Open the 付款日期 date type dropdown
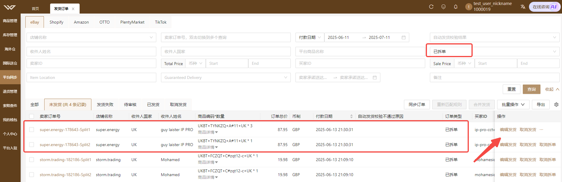The width and height of the screenshot is (562, 182). (x=310, y=37)
